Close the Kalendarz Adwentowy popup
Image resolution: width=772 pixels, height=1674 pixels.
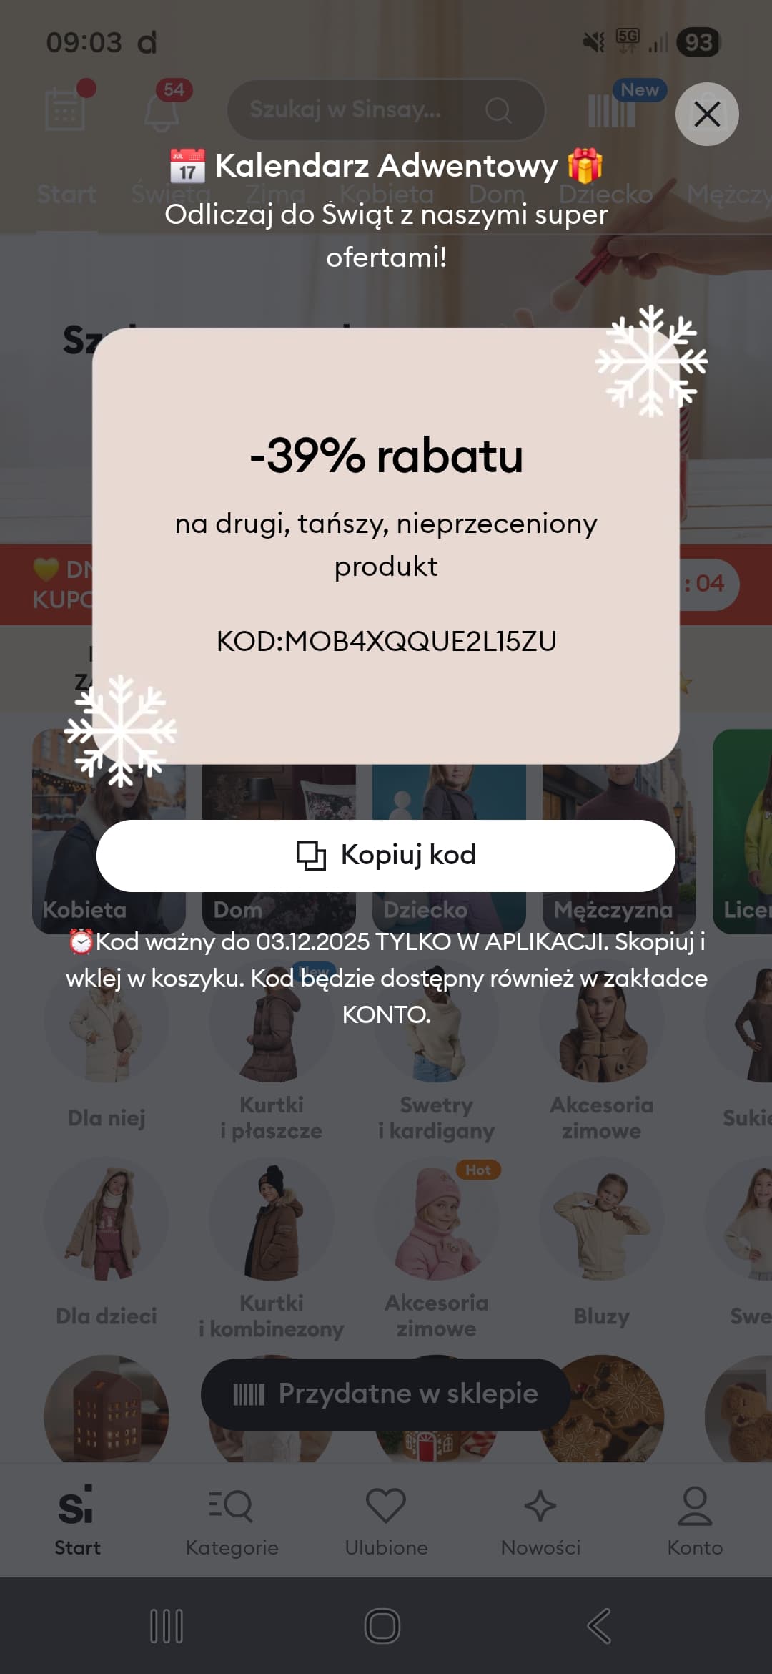click(707, 114)
